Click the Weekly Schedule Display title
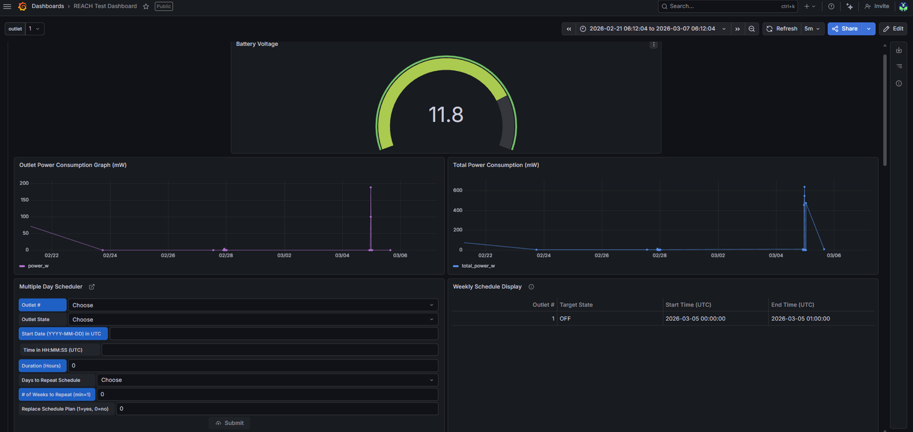Image resolution: width=913 pixels, height=432 pixels. coord(487,287)
